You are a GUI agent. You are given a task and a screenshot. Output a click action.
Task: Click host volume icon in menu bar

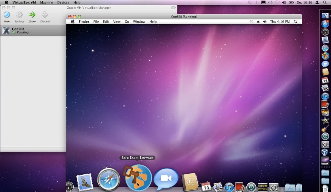click(284, 2)
